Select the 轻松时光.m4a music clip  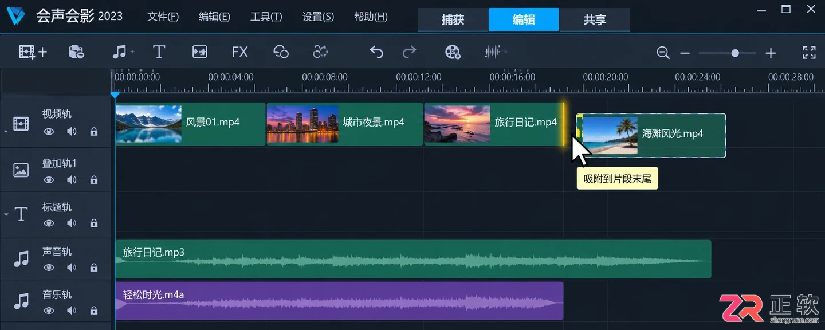pyautogui.click(x=339, y=301)
